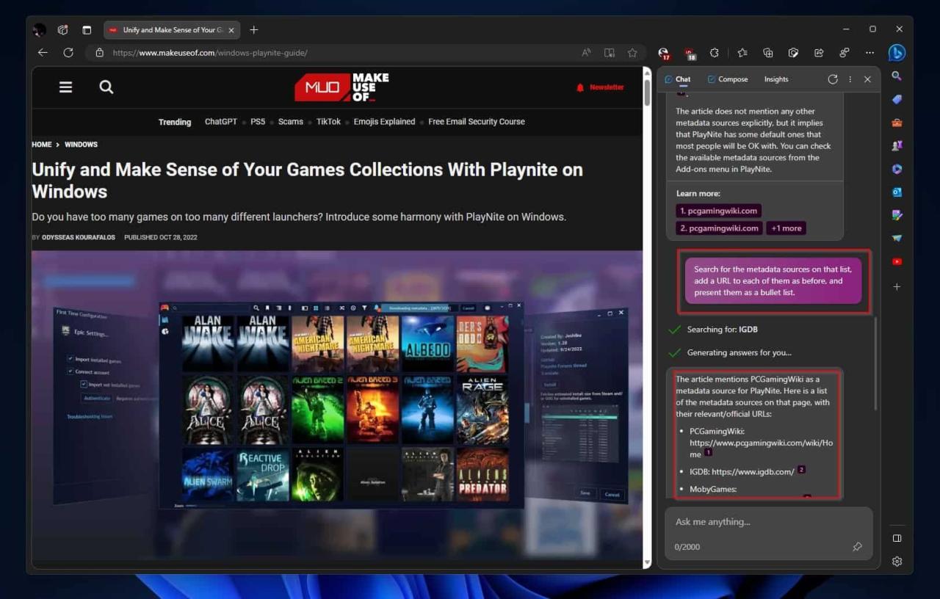Add a sidebar app with plus icon
This screenshot has width=940, height=599.
pyautogui.click(x=897, y=286)
